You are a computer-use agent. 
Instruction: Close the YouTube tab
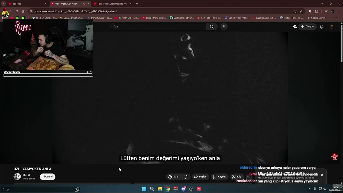coord(46,4)
